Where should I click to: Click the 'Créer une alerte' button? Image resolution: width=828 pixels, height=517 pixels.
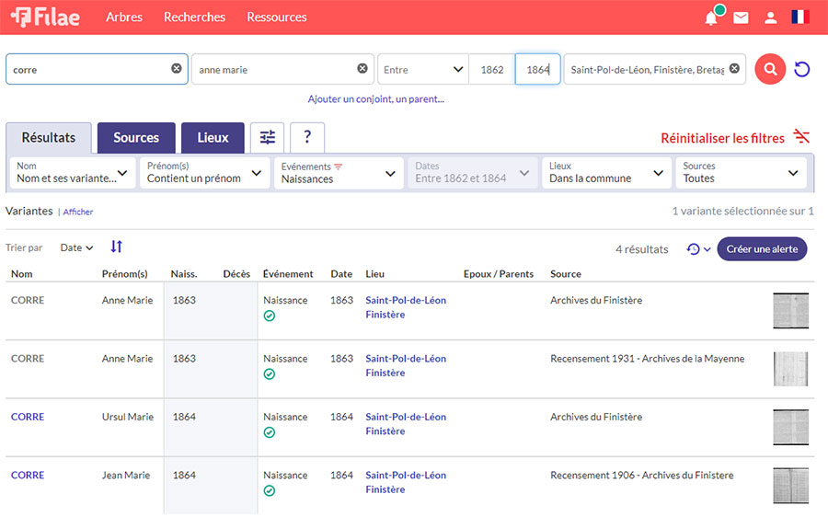pyautogui.click(x=762, y=249)
